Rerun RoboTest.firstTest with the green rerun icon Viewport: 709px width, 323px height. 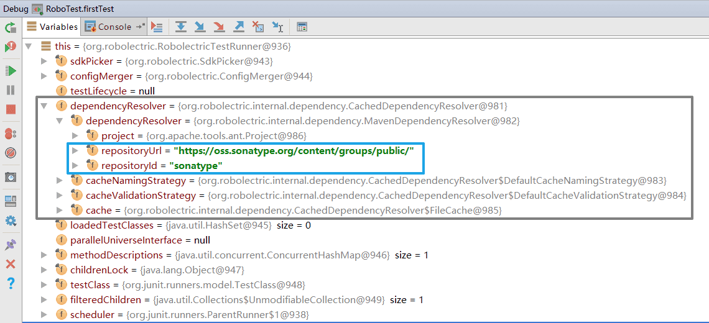pyautogui.click(x=10, y=27)
